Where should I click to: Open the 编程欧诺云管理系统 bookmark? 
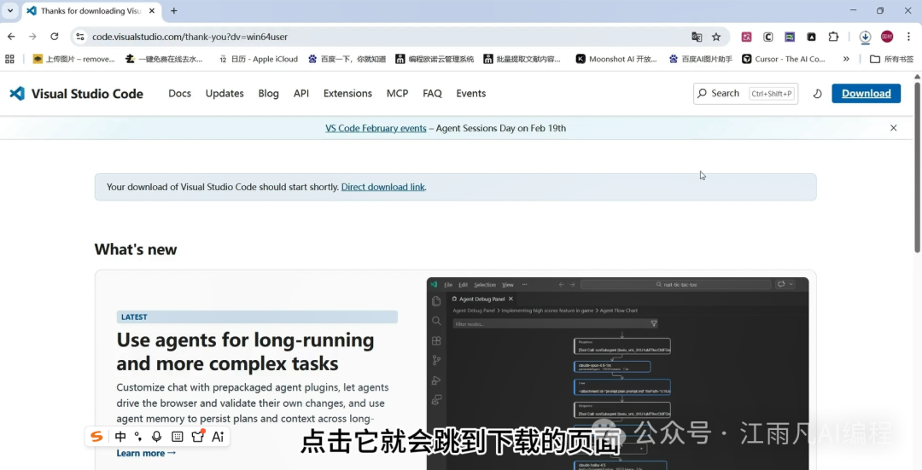(x=435, y=59)
